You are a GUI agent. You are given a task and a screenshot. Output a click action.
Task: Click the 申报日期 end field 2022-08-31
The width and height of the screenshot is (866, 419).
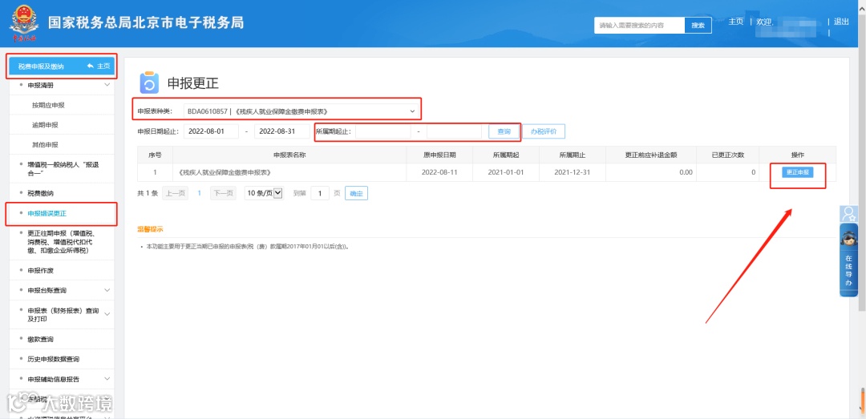point(282,131)
